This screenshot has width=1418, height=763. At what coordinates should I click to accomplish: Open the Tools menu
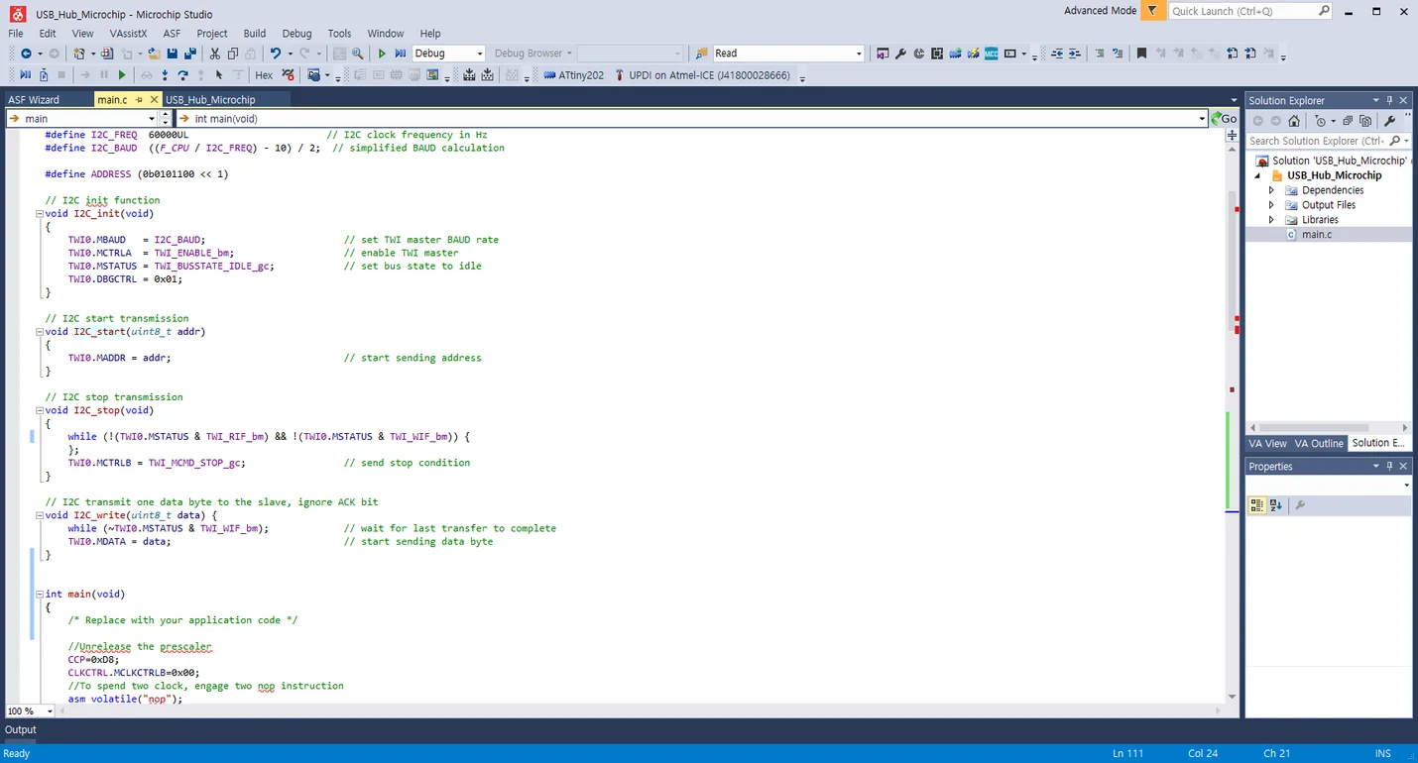tap(339, 33)
